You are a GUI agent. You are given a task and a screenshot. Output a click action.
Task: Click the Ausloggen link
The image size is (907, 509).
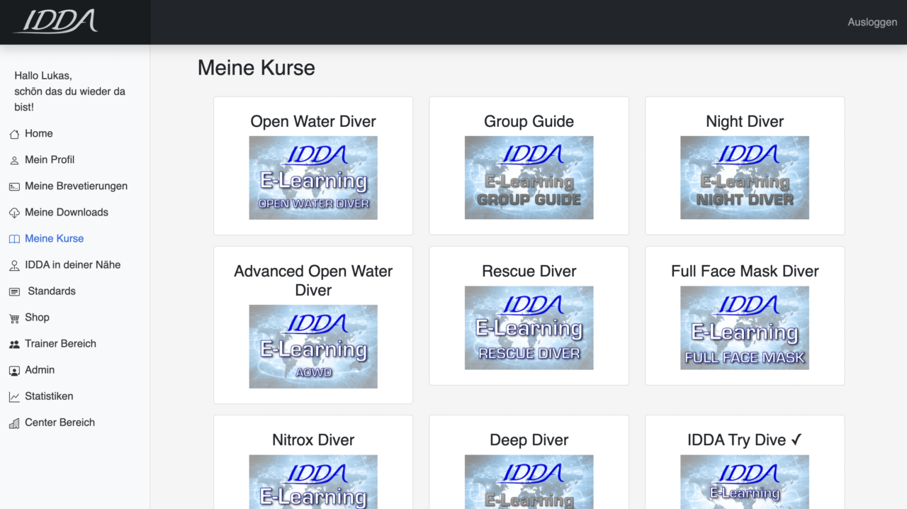coord(872,22)
